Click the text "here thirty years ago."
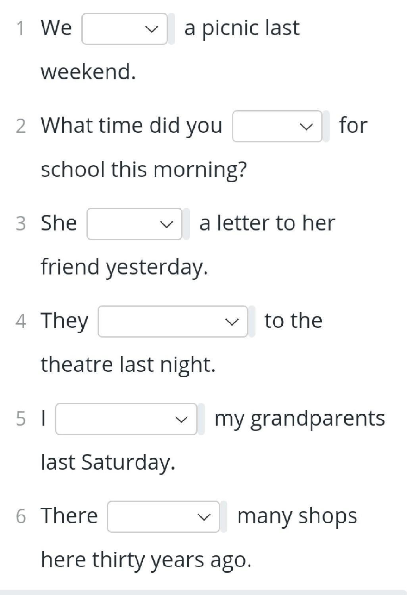The height and width of the screenshot is (595, 407). 146,560
